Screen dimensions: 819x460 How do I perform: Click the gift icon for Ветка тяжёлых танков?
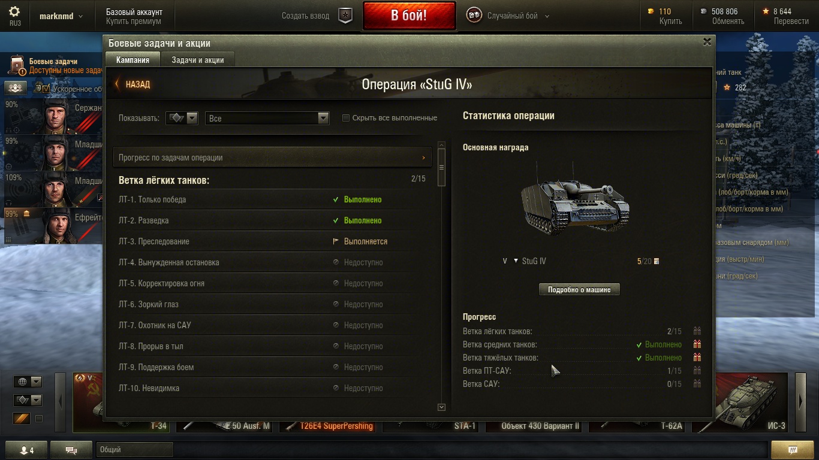697,358
